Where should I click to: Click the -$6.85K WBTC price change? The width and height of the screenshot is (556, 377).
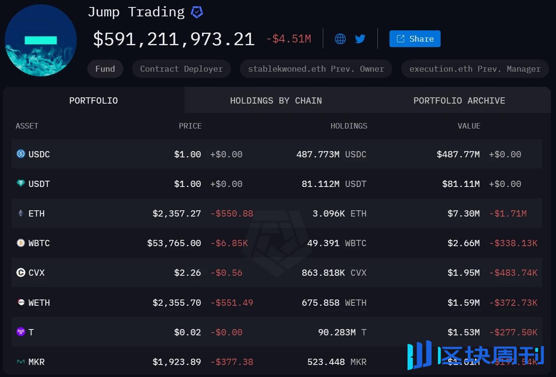(229, 243)
